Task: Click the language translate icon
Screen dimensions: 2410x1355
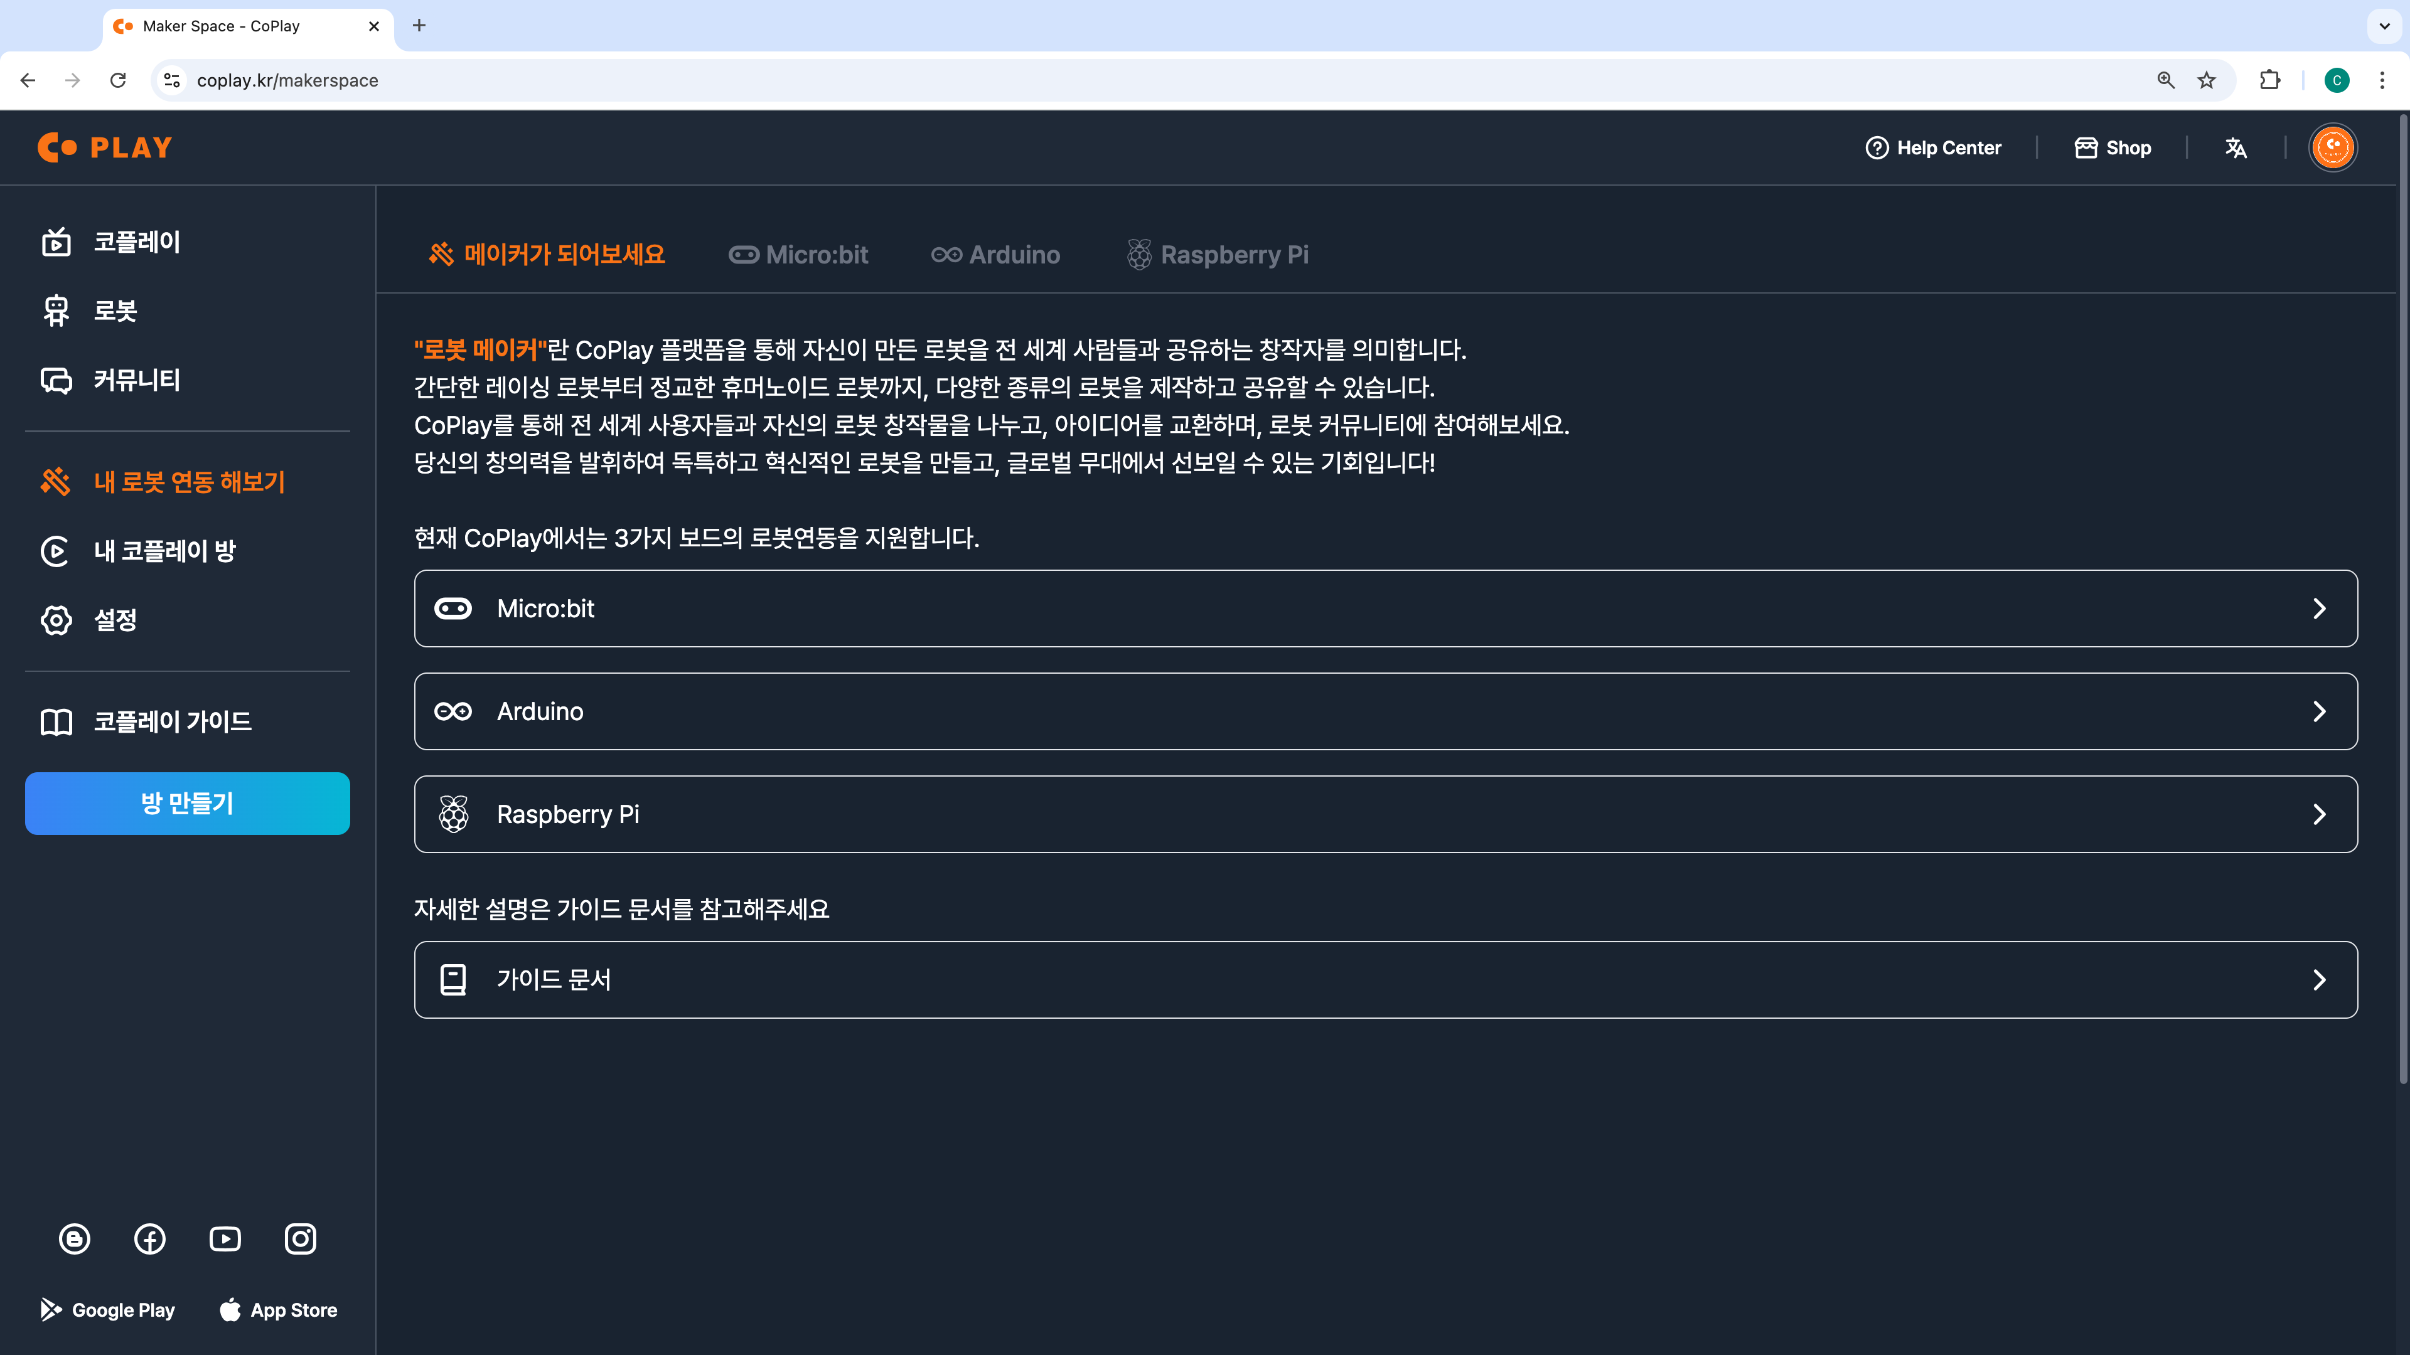Action: 2236,148
